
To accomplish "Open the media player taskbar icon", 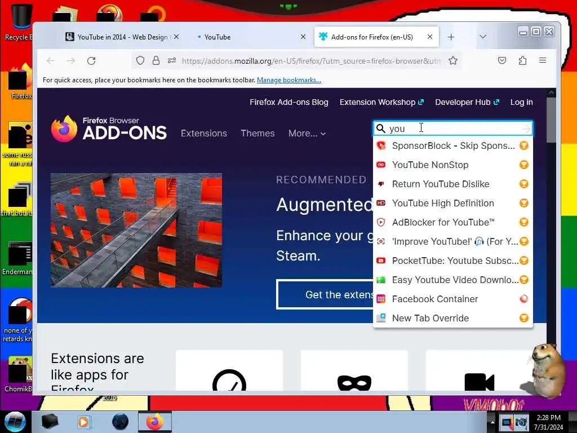I will tap(83, 422).
